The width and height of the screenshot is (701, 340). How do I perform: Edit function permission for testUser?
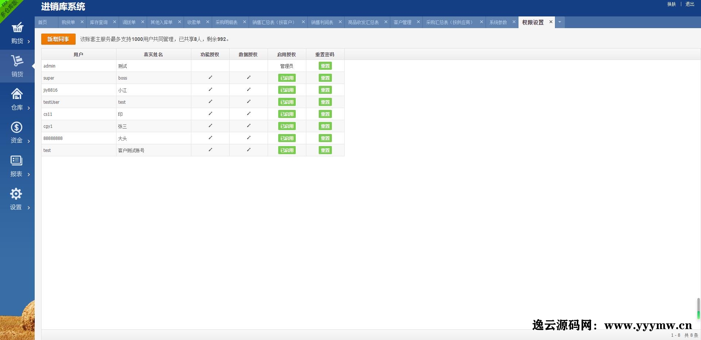click(210, 102)
